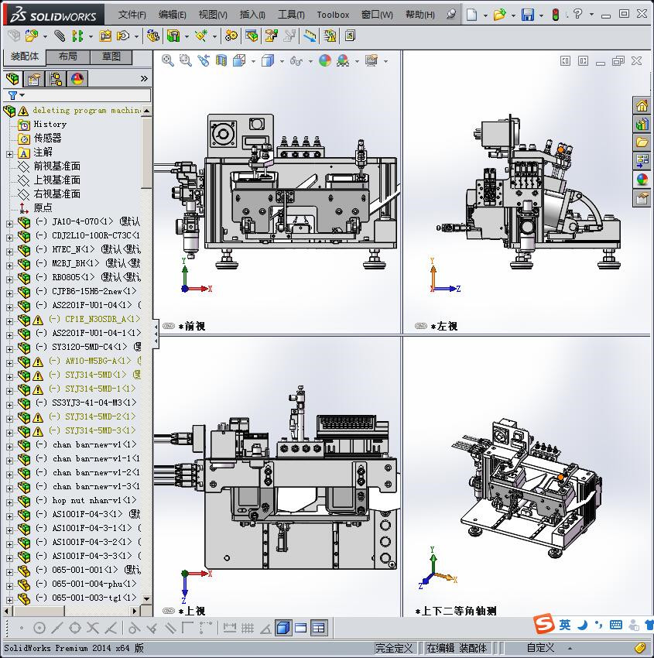The image size is (654, 658).
Task: Select the 前视基准面 plane
Action: pyautogui.click(x=56, y=166)
